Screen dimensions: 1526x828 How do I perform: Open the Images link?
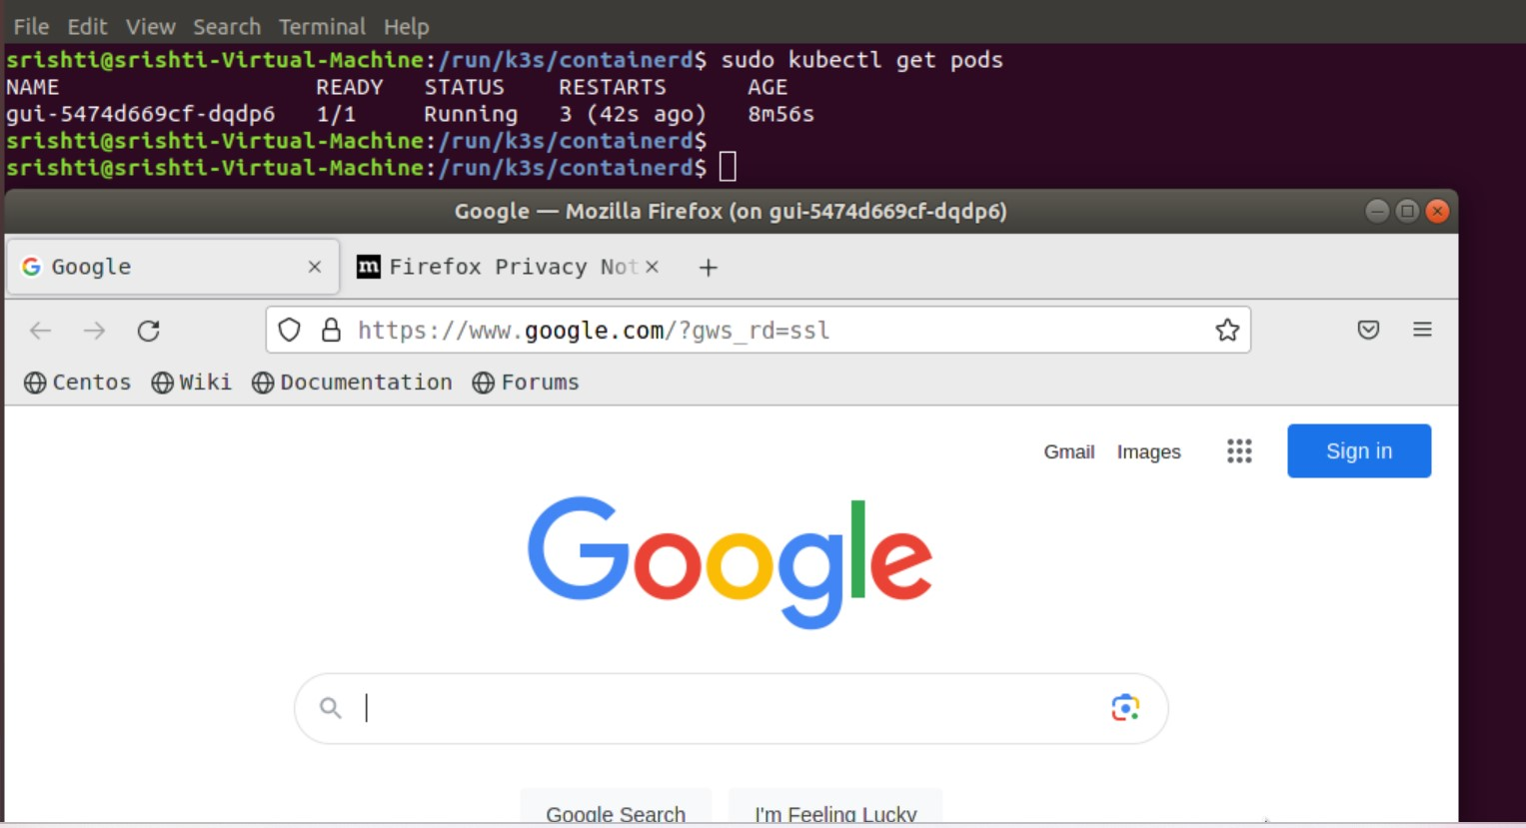pyautogui.click(x=1147, y=451)
